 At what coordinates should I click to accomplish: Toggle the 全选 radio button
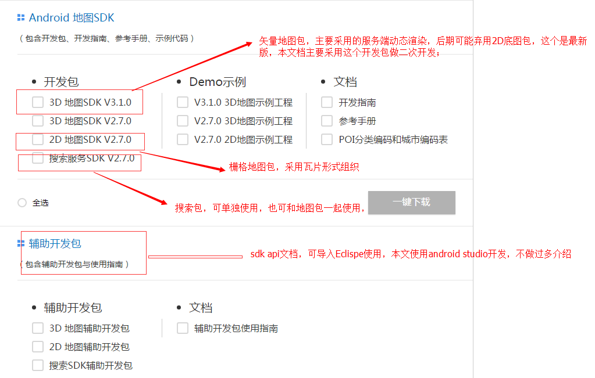click(x=22, y=203)
